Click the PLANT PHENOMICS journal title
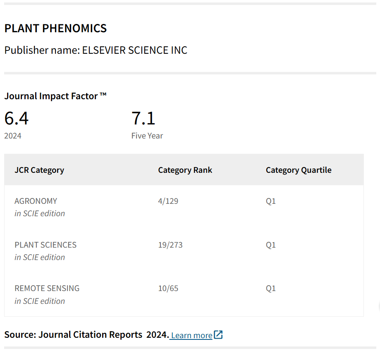The width and height of the screenshot is (380, 351). pos(55,28)
